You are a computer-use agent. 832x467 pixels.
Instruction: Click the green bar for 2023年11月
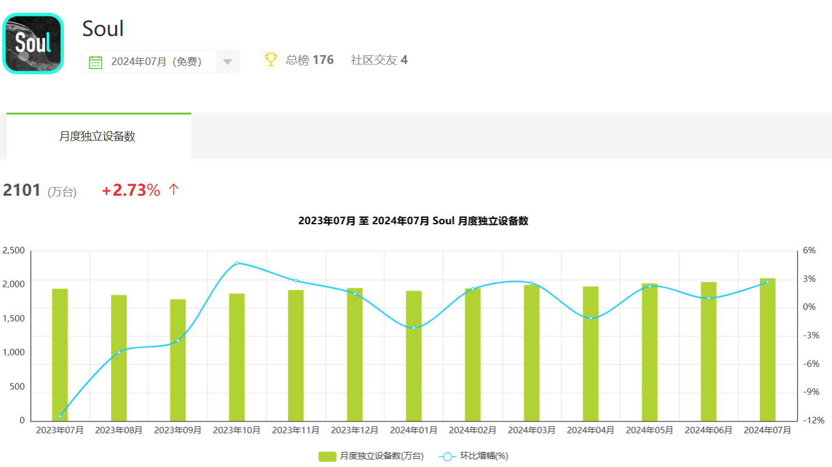[296, 355]
